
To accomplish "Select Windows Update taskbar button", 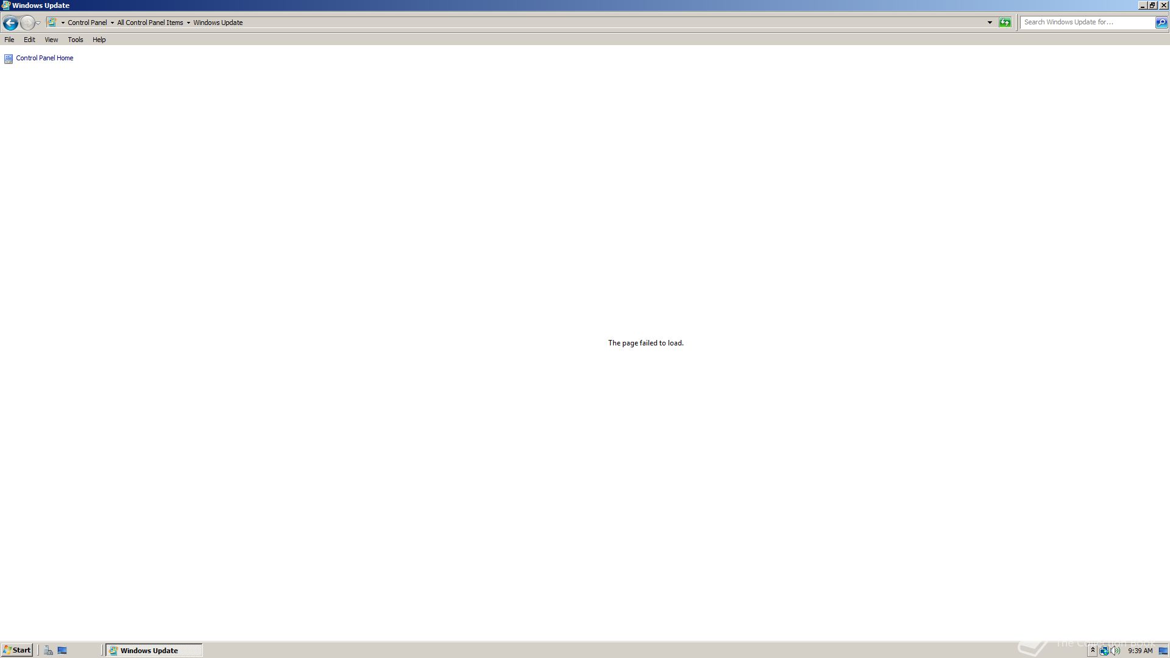I will [154, 651].
